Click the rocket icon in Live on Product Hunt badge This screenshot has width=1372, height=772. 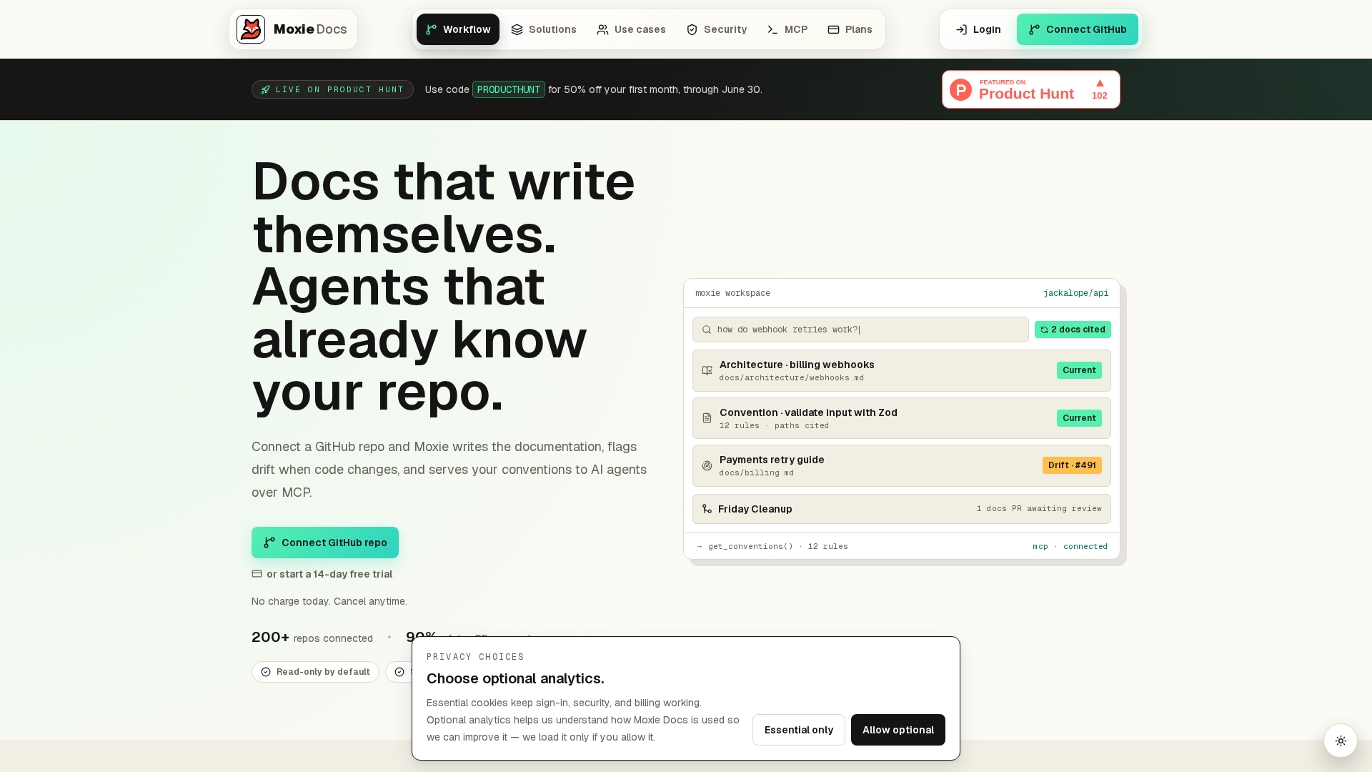pyautogui.click(x=266, y=89)
